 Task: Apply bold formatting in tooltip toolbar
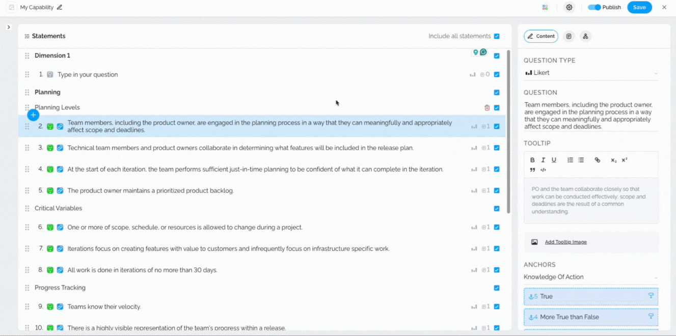pos(532,160)
